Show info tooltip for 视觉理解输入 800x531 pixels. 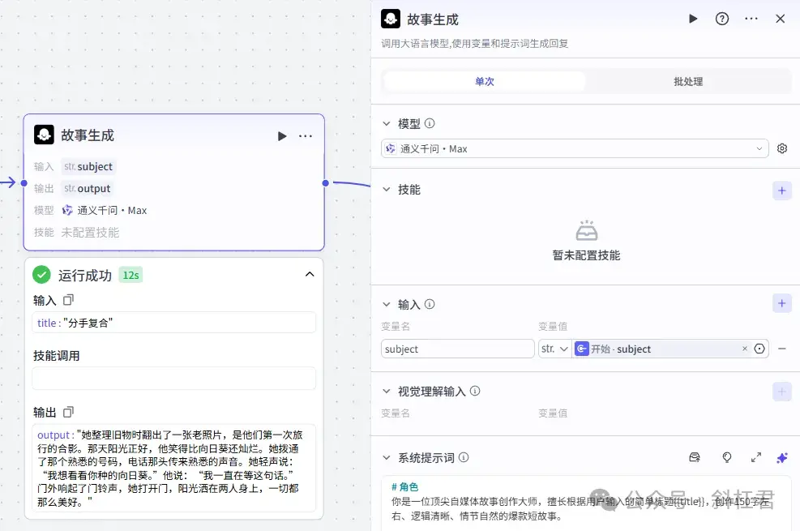coord(475,392)
